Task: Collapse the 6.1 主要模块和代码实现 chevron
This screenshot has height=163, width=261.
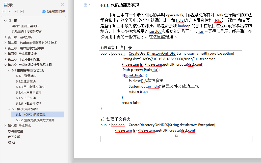Action: tap(9, 70)
